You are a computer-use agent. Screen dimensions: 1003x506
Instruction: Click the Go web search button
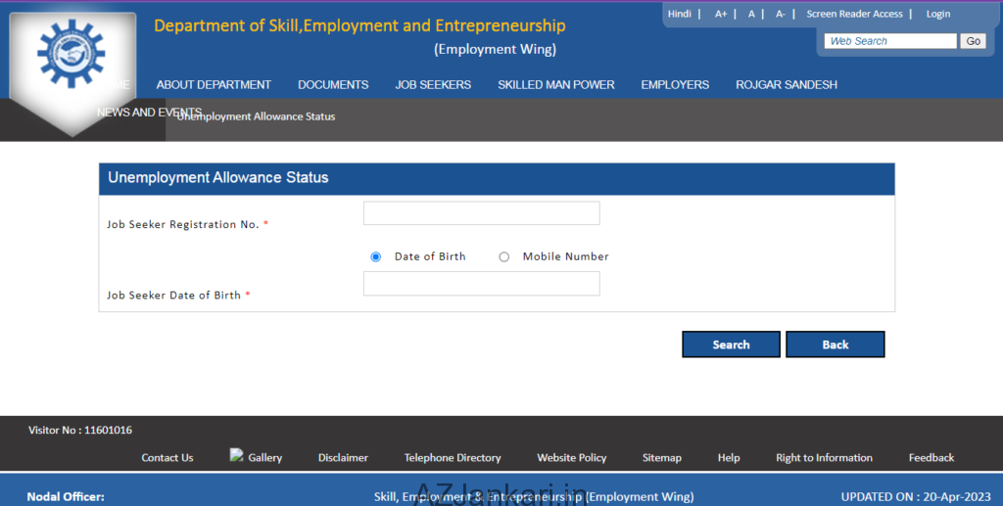click(973, 41)
